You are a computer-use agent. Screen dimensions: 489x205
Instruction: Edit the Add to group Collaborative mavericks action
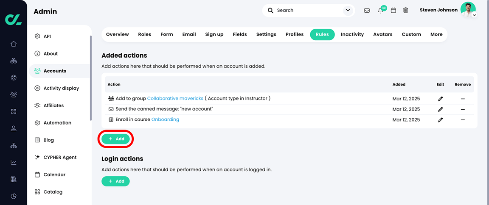click(440, 99)
